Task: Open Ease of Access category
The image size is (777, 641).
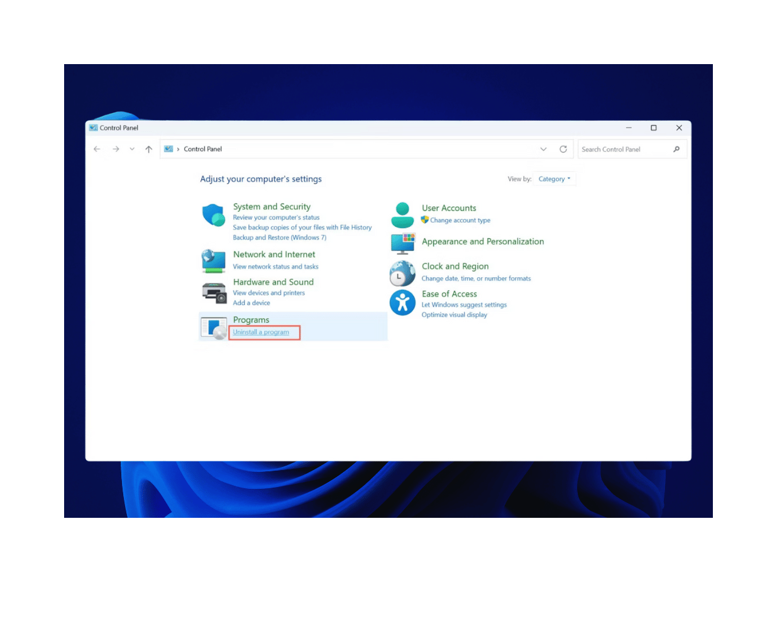Action: (x=449, y=294)
